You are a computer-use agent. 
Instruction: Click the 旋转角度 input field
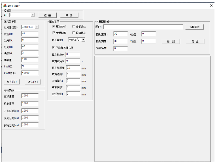point(121,49)
